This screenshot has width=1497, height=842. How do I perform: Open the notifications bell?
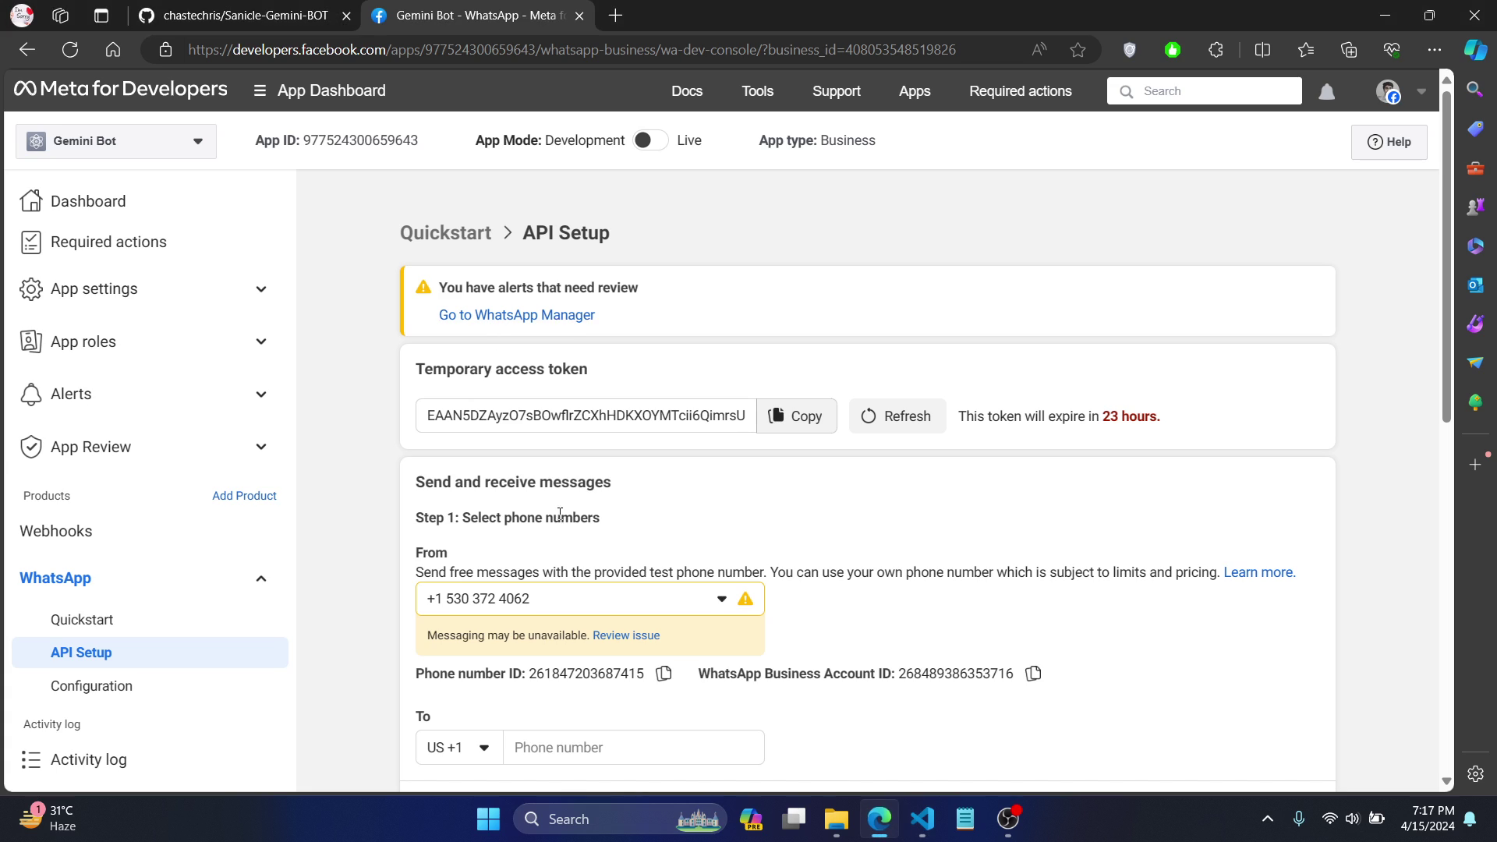coord(1326,92)
